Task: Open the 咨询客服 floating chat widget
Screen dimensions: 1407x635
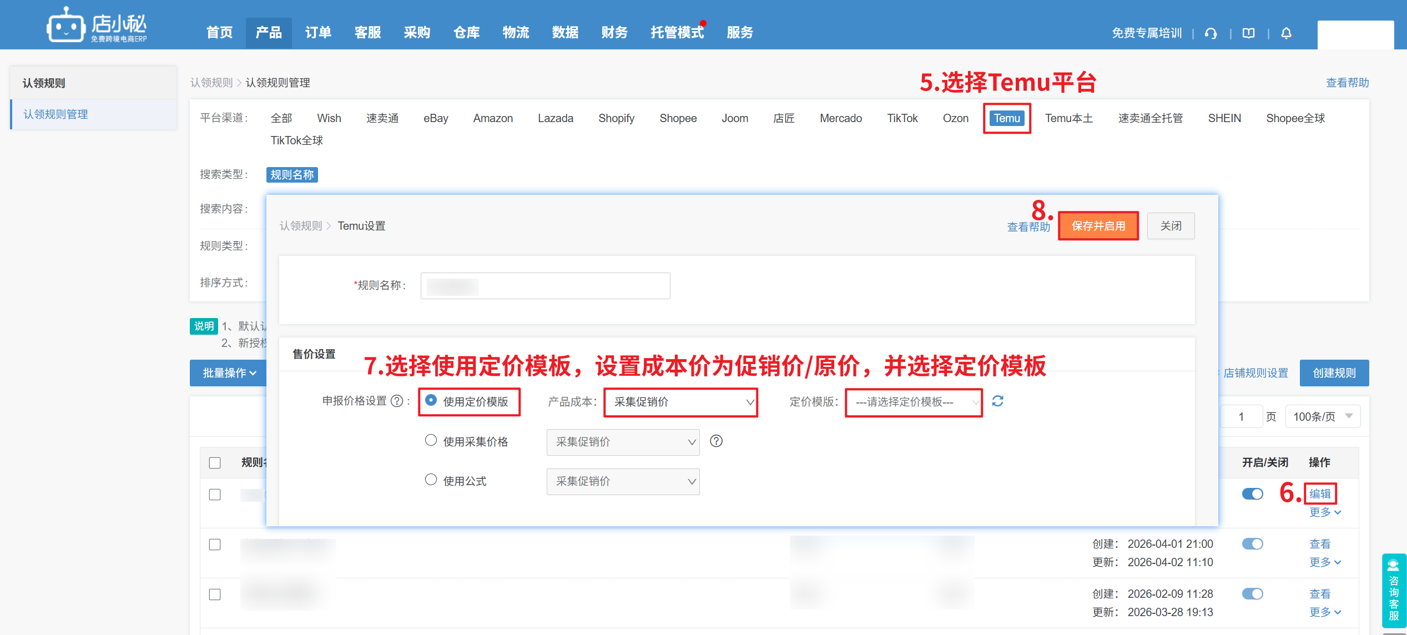Action: tap(1393, 591)
